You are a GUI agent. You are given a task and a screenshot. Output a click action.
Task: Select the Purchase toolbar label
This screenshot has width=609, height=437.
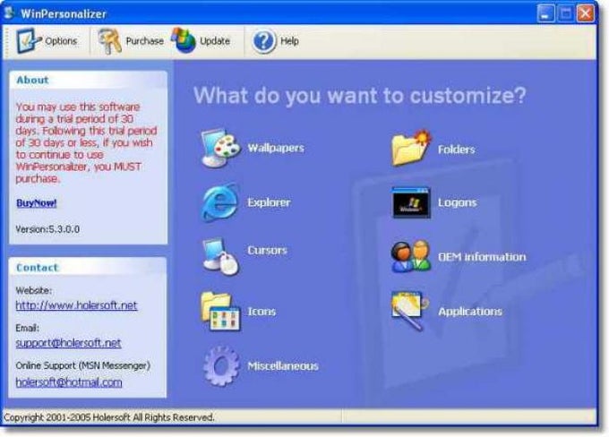click(145, 41)
